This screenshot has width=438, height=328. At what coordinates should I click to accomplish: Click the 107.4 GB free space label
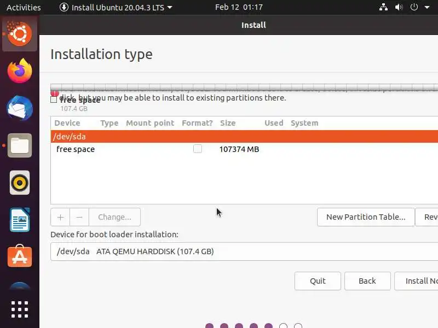(74, 108)
